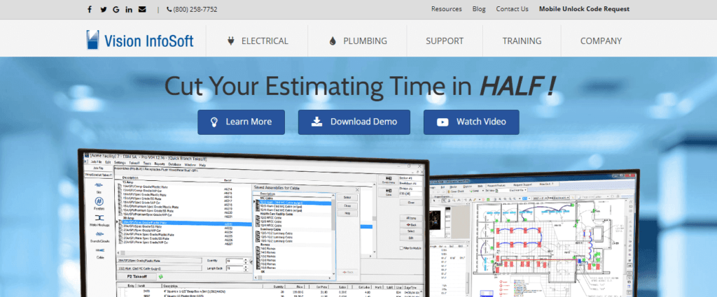Screen dimensions: 717x297
Task: Open the SUPPORT menu
Action: click(x=445, y=41)
